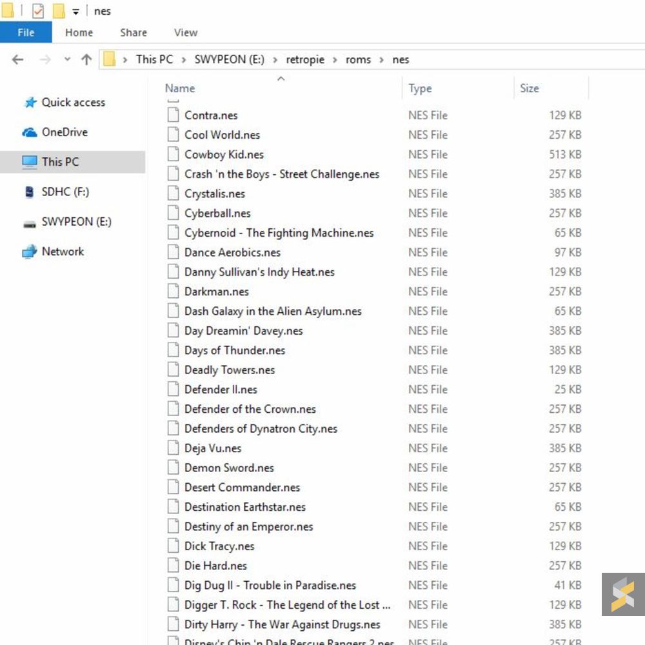
Task: Select the file Contra.nes
Action: click(211, 115)
